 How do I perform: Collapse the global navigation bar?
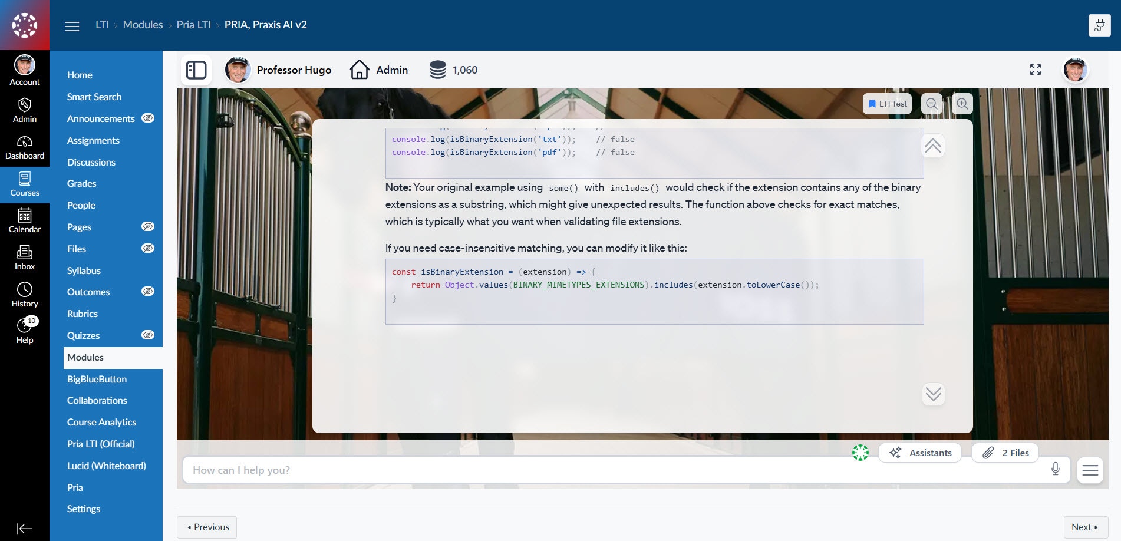click(25, 529)
